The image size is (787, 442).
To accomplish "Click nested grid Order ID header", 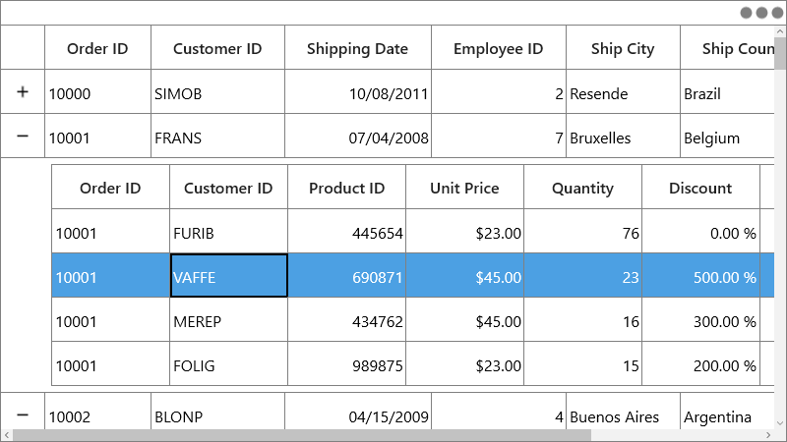I will click(110, 188).
